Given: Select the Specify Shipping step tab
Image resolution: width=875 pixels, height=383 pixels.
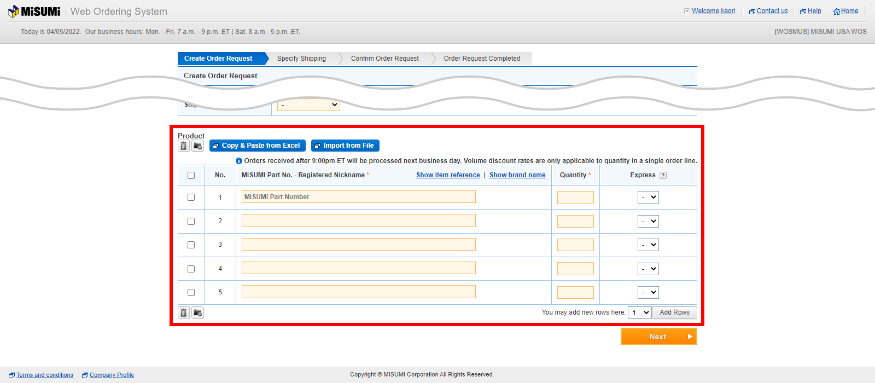Looking at the screenshot, I should [x=301, y=59].
